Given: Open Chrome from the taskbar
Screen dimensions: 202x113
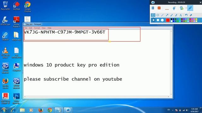Looking at the screenshot, I should (x=50, y=110).
